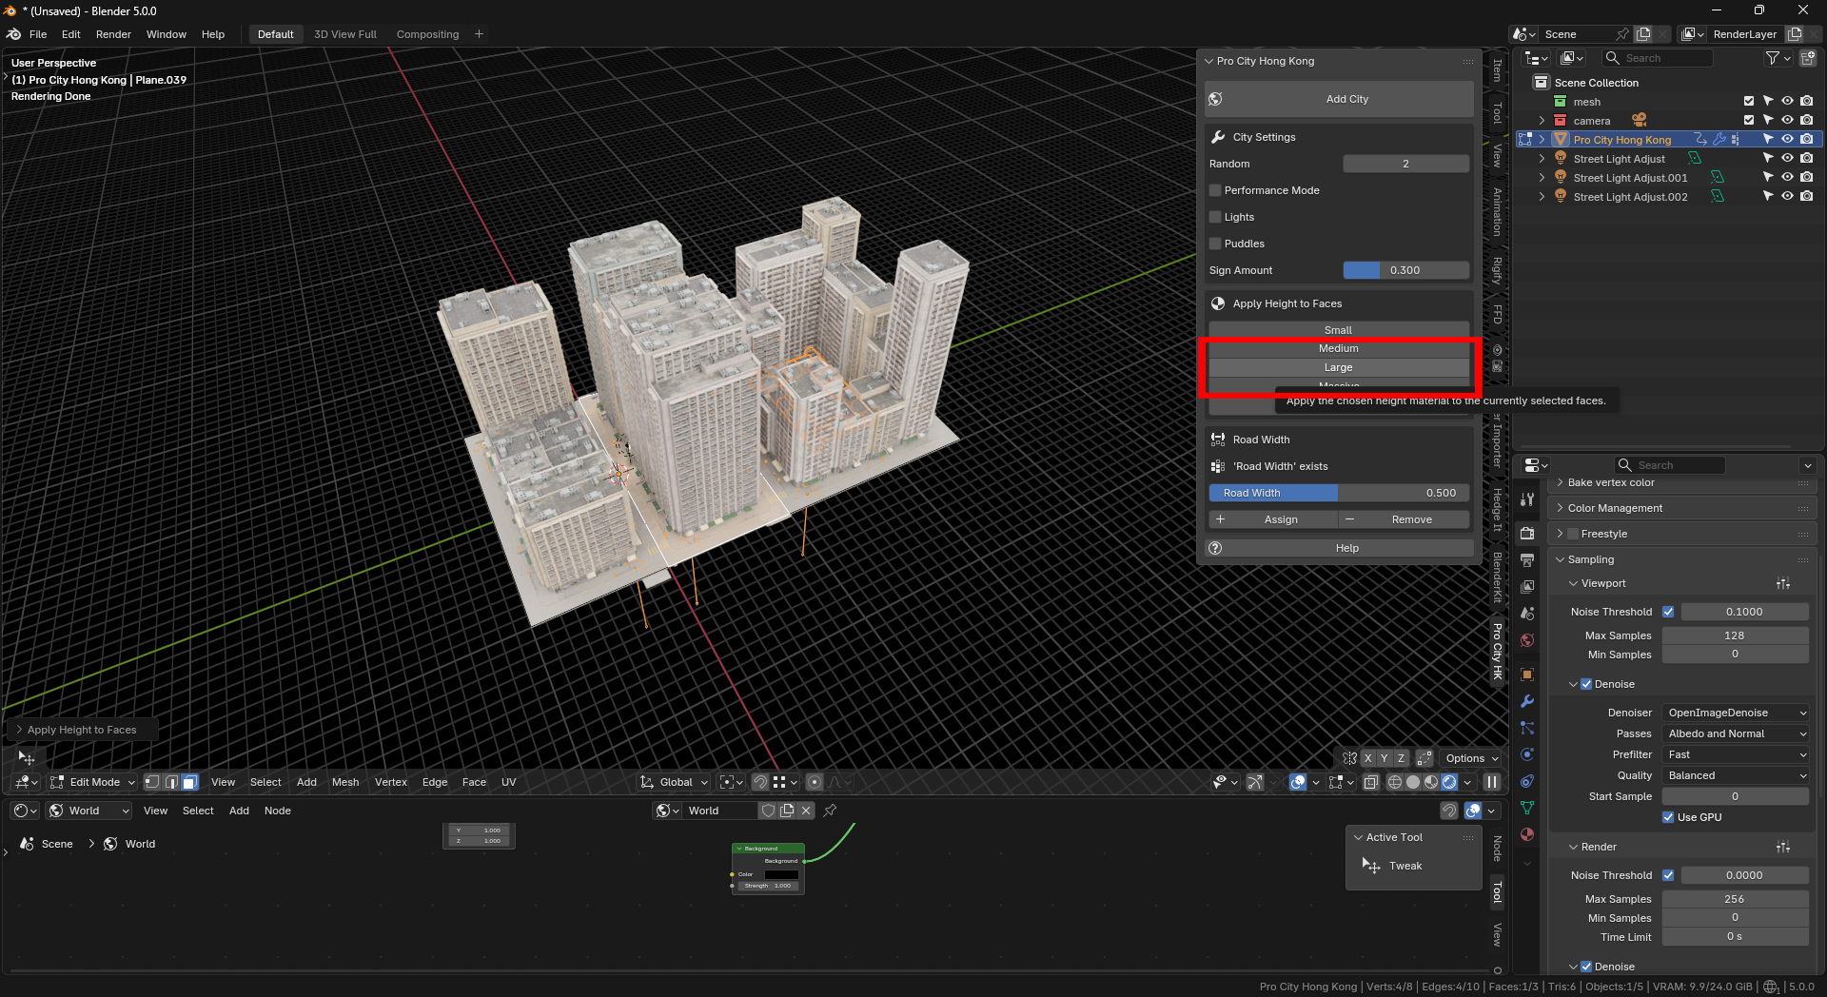Click the outliner filter funnel icon
The width and height of the screenshot is (1827, 997).
[x=1772, y=58]
